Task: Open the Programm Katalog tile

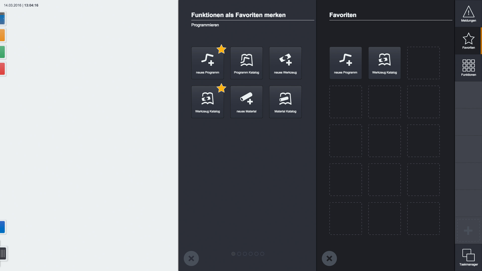Action: 246,63
